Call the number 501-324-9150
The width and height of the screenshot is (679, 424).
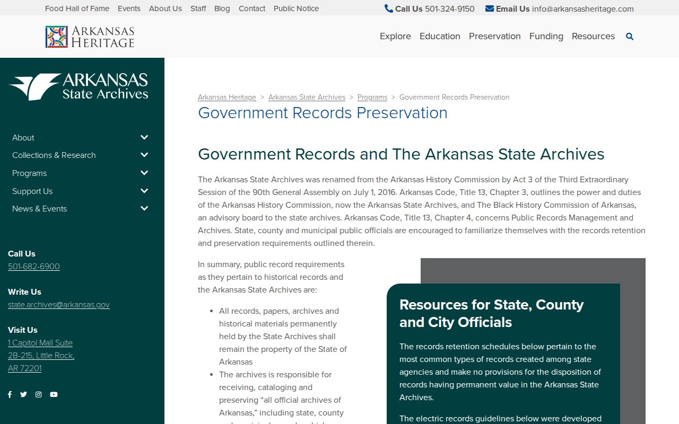tap(450, 8)
